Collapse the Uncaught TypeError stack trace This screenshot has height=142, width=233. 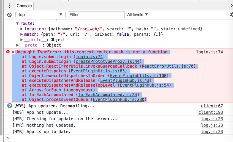[x=13, y=52]
